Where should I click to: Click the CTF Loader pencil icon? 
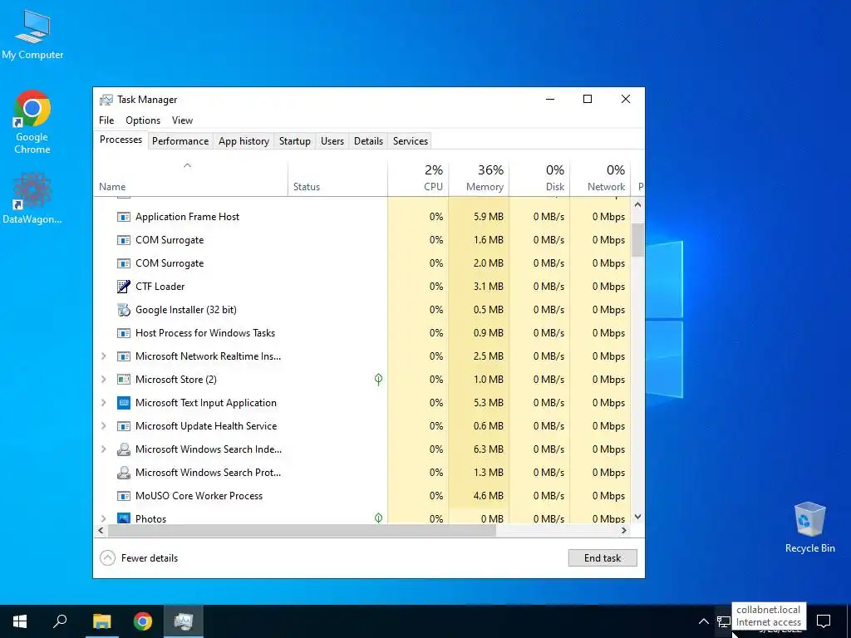point(124,287)
